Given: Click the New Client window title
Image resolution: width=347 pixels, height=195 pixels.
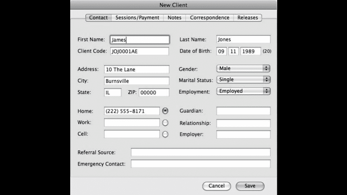Looking at the screenshot, I should coord(173,5).
